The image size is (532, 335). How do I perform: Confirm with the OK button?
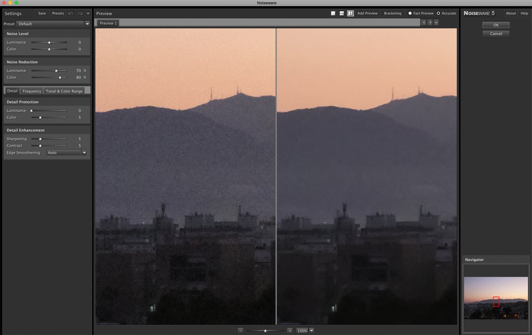pos(496,25)
